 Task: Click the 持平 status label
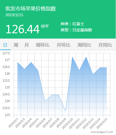(x=45, y=26)
